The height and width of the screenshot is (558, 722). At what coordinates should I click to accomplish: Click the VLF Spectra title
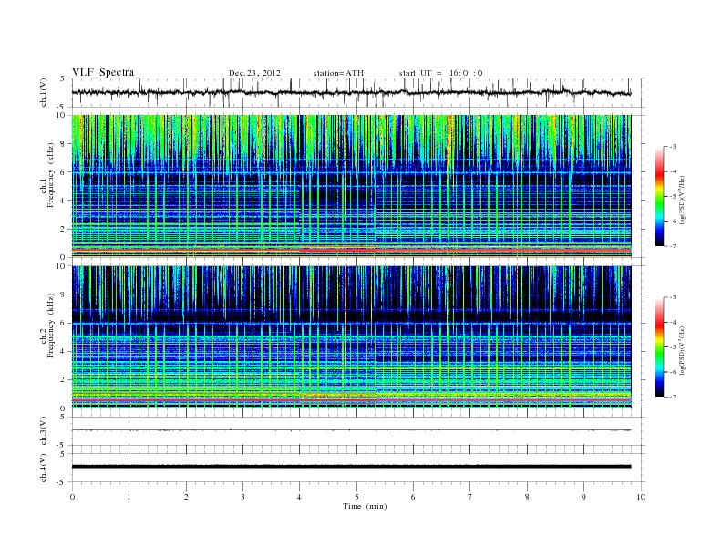[x=103, y=72]
